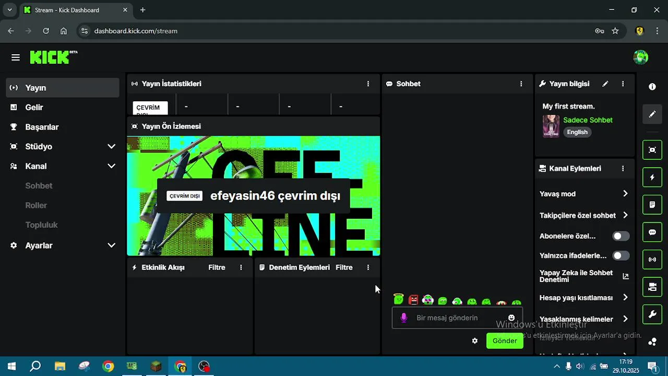Open Yayın bilgisi three-dot menu

tap(623, 84)
